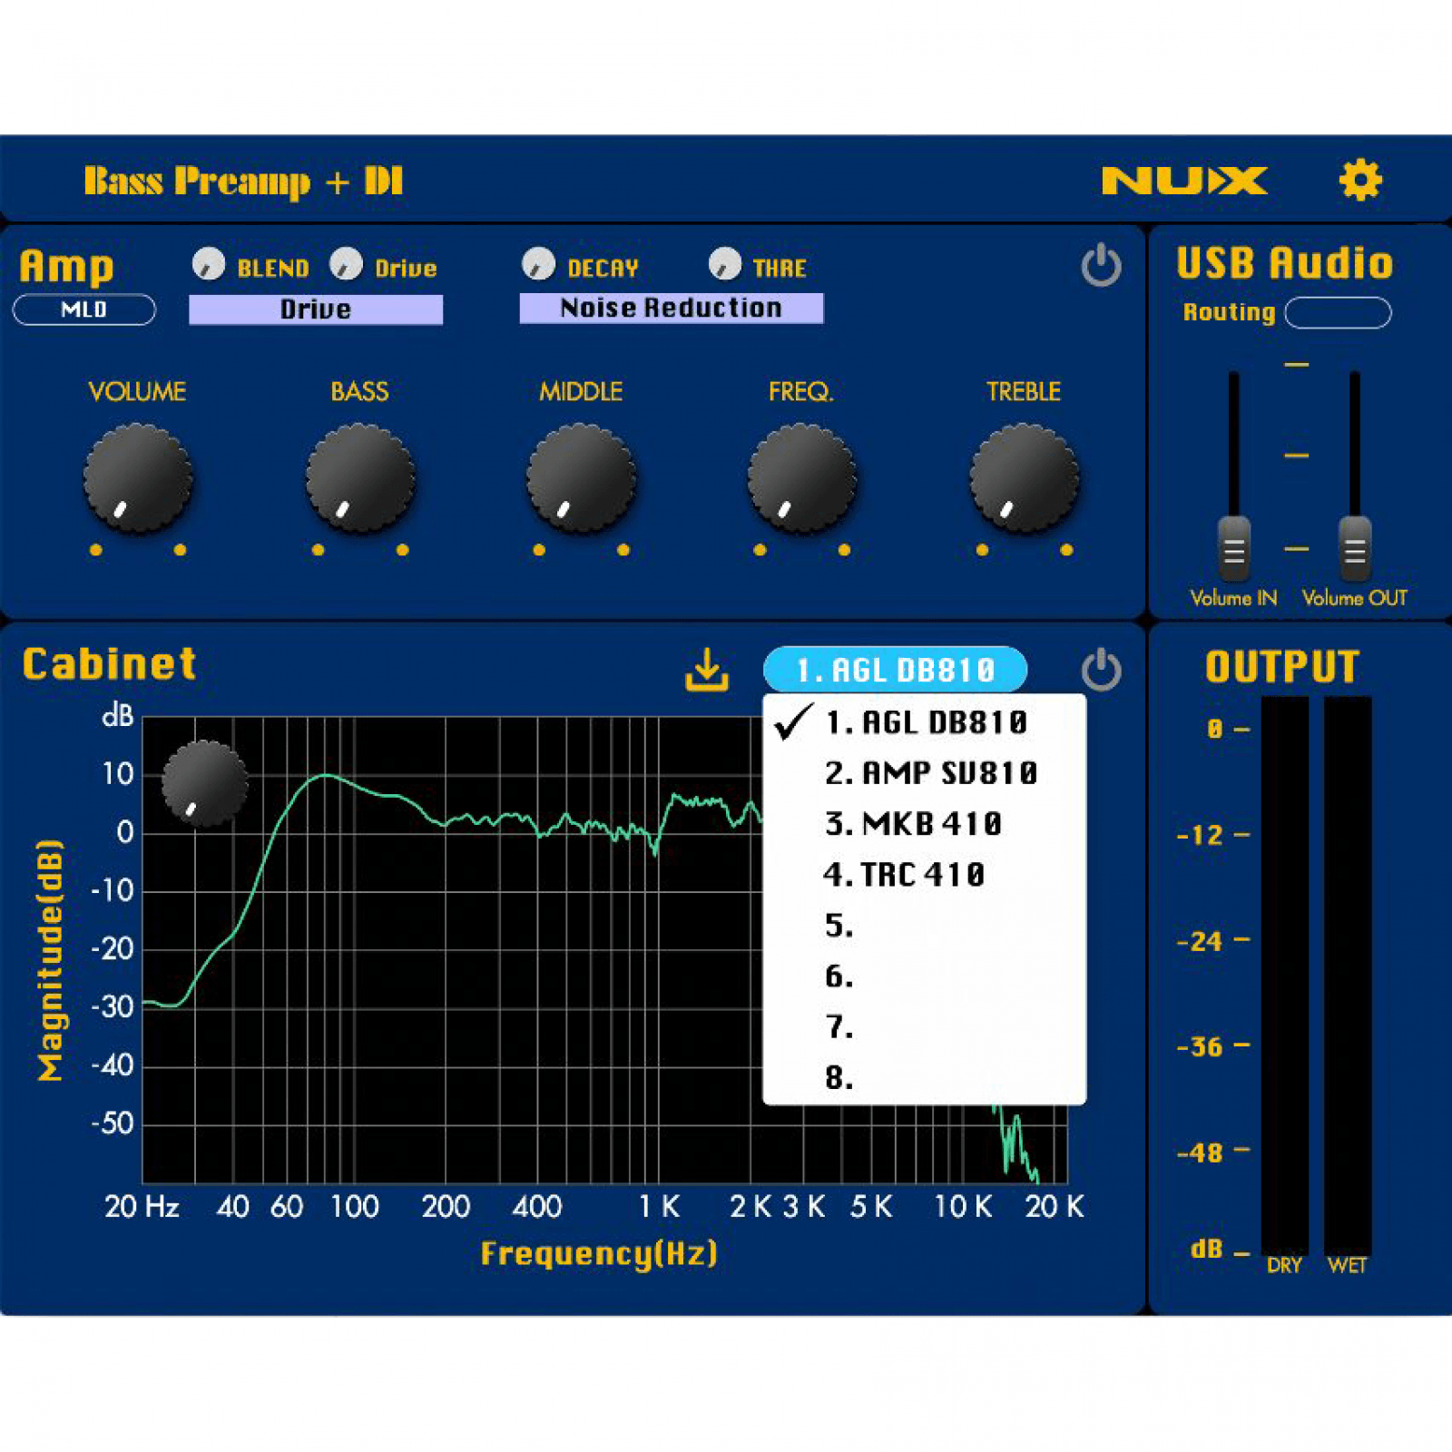Open the USB Audio Routing selector
This screenshot has height=1452, width=1452.
pyautogui.click(x=1338, y=312)
